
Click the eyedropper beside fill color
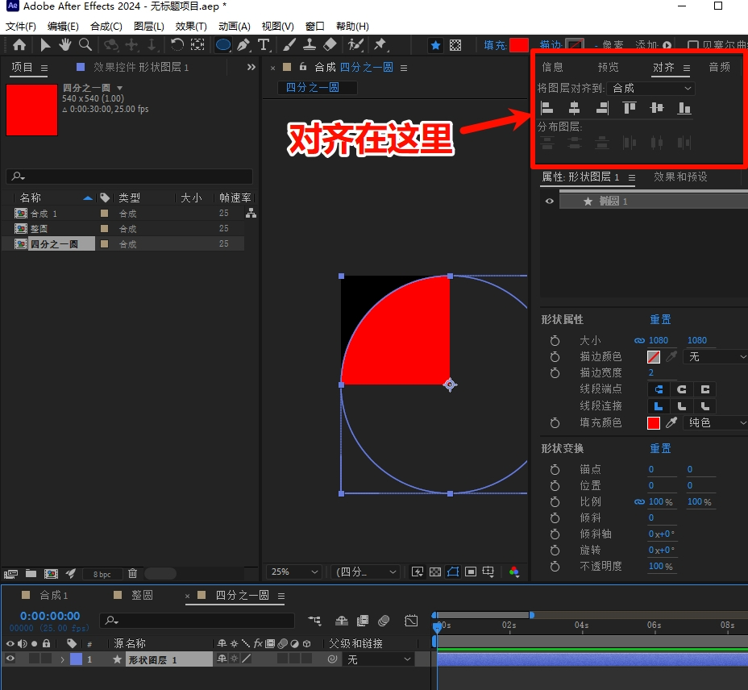(x=671, y=422)
